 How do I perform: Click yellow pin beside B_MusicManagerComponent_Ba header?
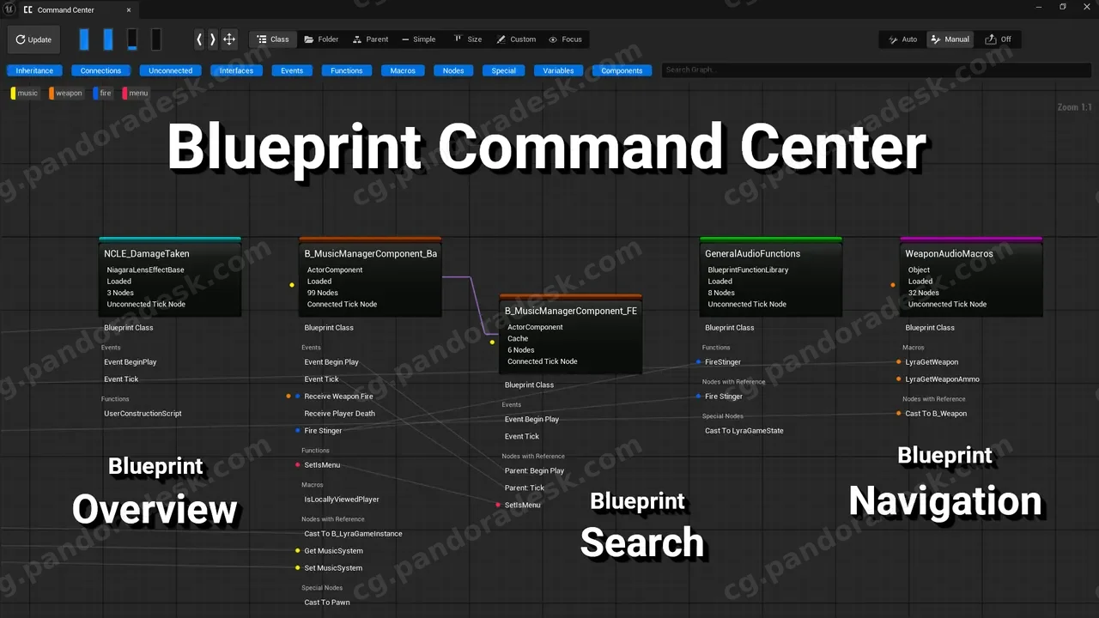292,285
